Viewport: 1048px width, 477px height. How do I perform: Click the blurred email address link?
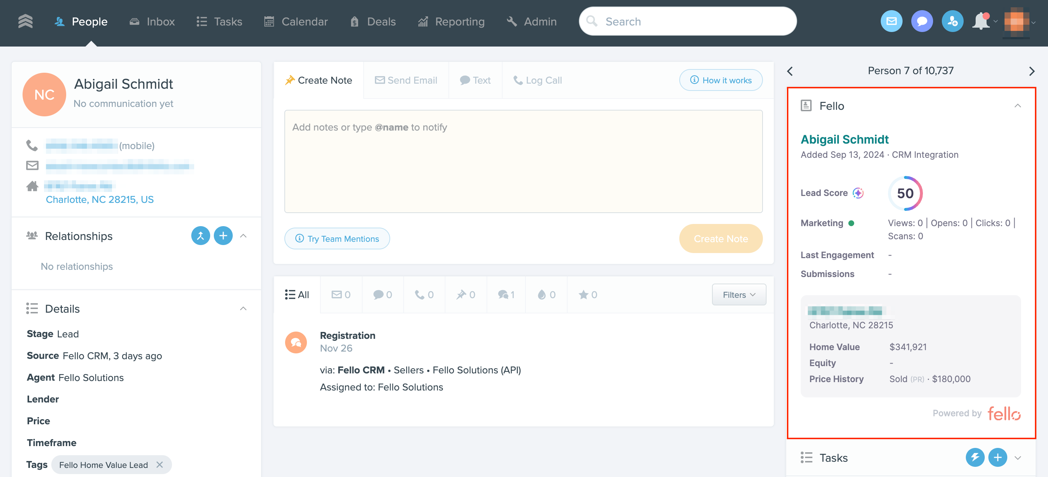tap(120, 166)
